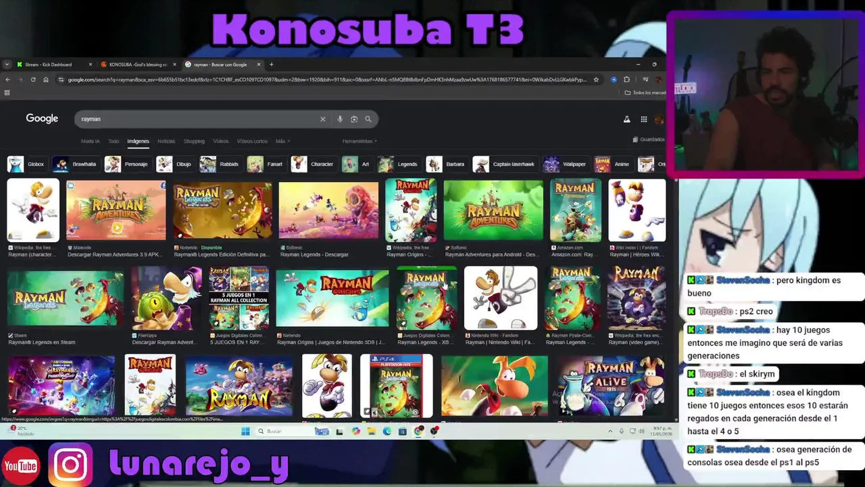Open File Explorer from the taskbar
Screen dimensions: 865x487
(x=371, y=432)
